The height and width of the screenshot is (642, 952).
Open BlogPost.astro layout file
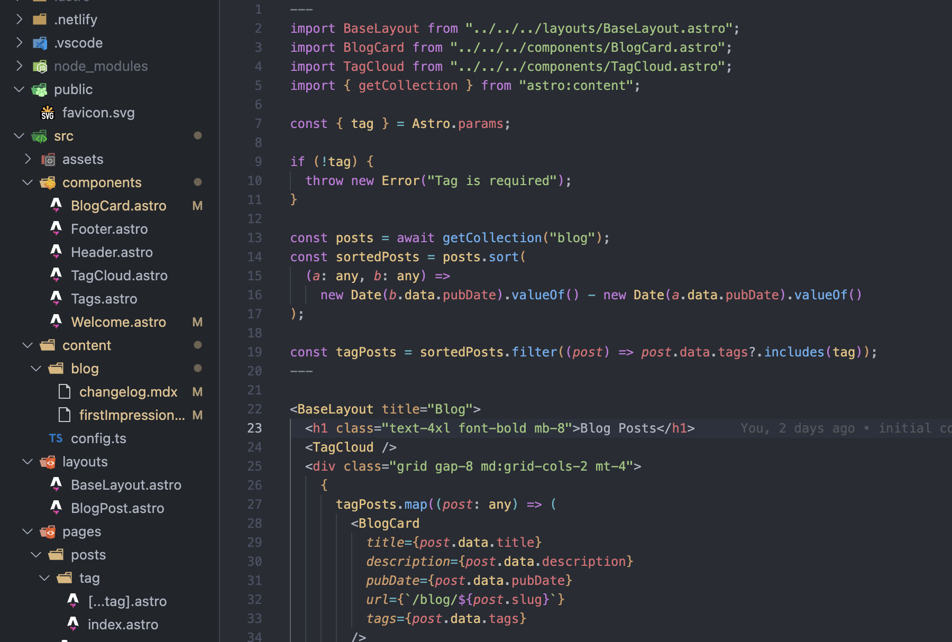[117, 508]
